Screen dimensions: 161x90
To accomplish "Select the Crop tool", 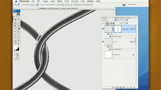I will [15, 20].
